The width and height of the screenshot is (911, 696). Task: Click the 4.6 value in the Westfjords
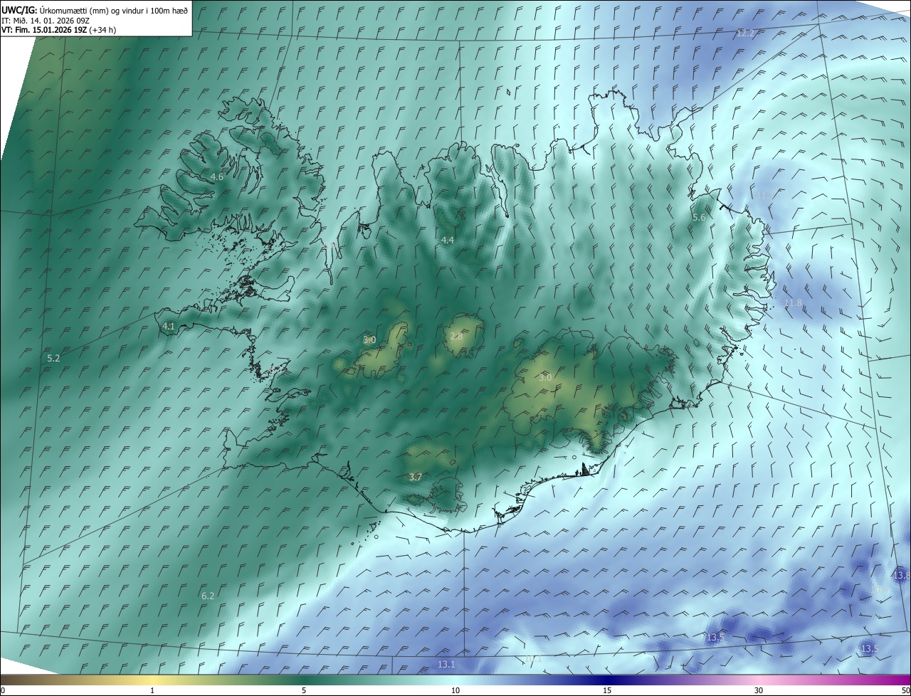tap(217, 176)
